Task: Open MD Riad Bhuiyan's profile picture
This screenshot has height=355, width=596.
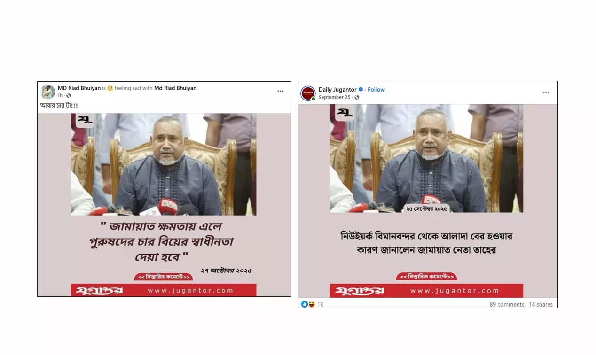Action: pos(48,92)
